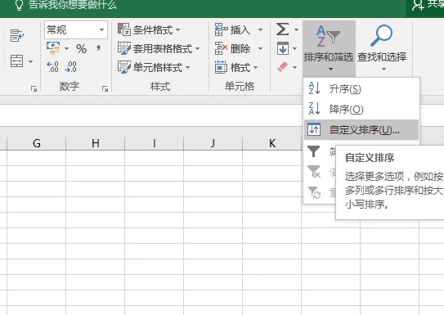Open the 格式 format menu
The width and height of the screenshot is (444, 315).
tap(236, 67)
